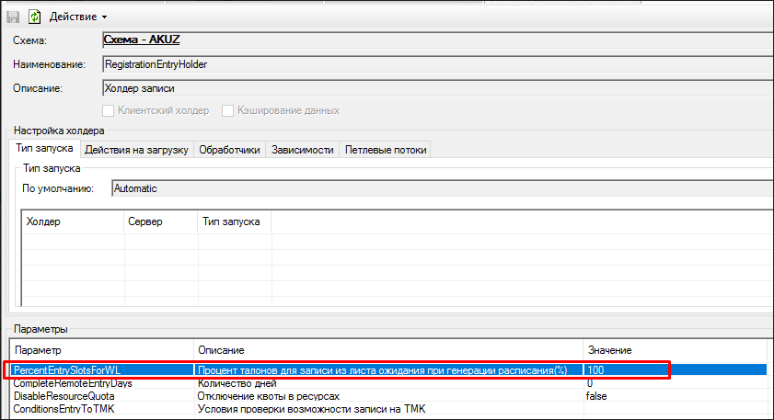
Task: Open the Петлевые потоки tab
Action: 386,149
